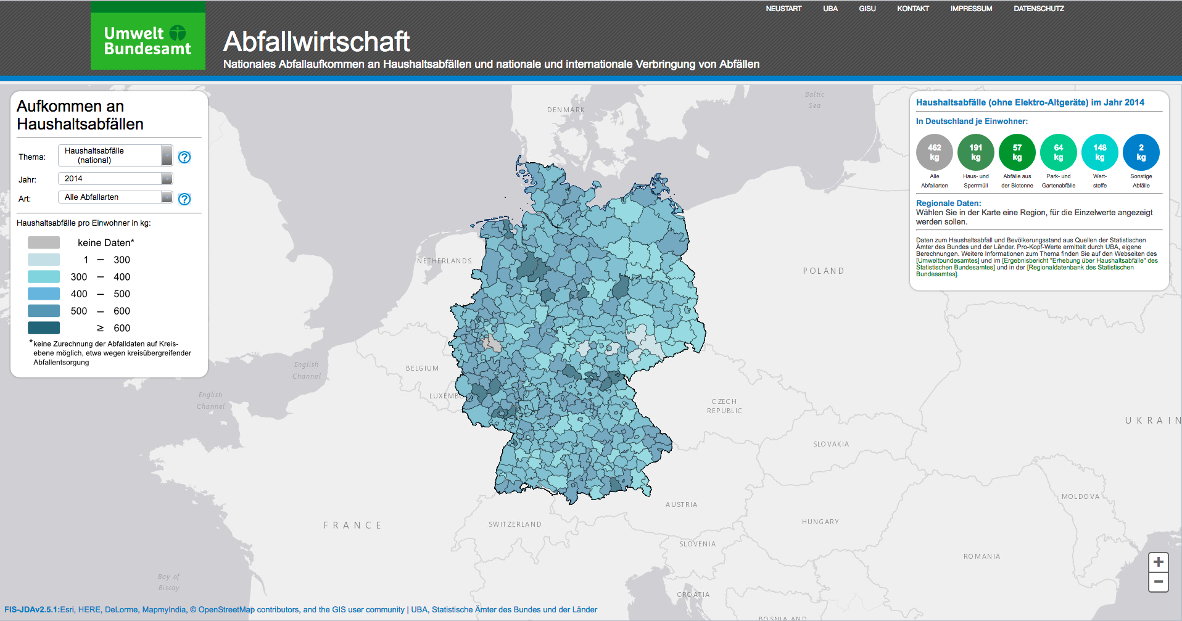Open the KONTAKT menu item

coord(912,9)
